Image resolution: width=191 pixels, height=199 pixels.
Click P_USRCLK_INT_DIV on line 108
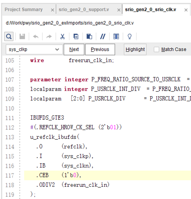coord(116,89)
